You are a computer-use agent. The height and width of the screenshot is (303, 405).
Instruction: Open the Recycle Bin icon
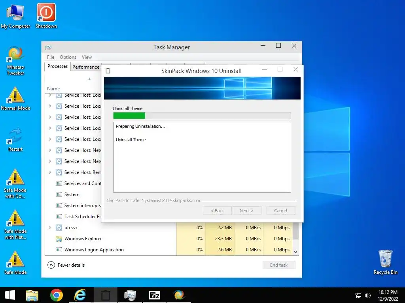tap(385, 262)
